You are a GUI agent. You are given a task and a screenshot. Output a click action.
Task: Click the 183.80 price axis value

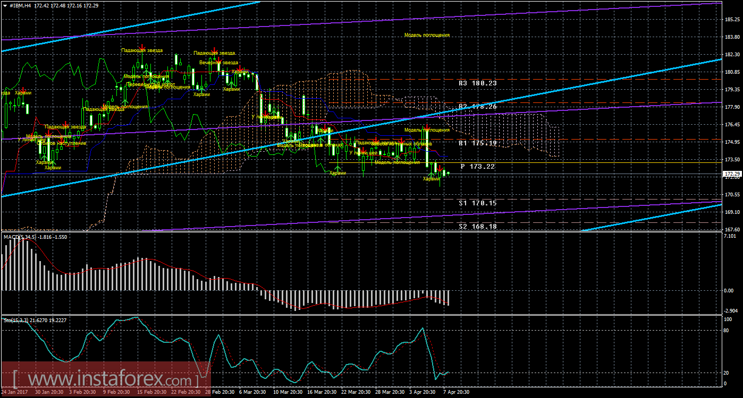coord(732,37)
